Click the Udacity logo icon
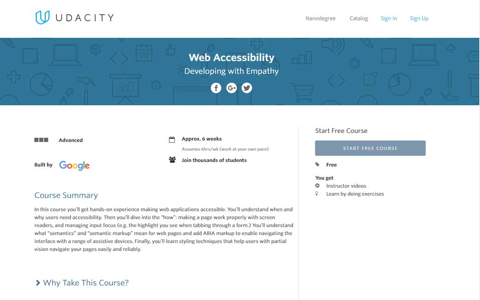The image size is (480, 300). 42,18
